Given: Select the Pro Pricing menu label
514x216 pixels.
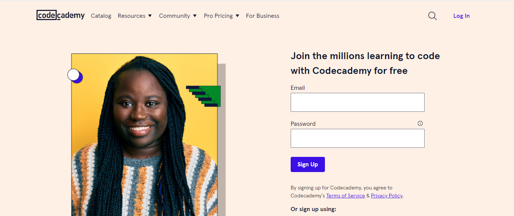Looking at the screenshot, I should pos(218,16).
